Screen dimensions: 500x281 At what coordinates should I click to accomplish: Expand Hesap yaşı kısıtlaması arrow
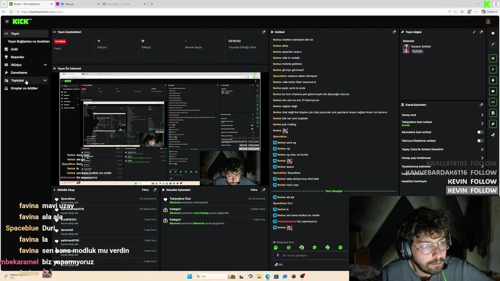click(x=482, y=158)
